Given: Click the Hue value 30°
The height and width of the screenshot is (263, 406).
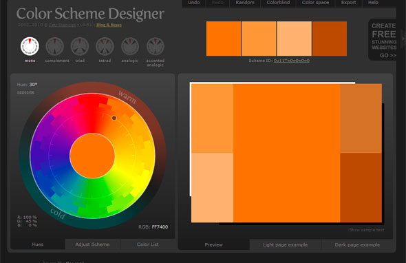Looking at the screenshot, I should (x=33, y=85).
